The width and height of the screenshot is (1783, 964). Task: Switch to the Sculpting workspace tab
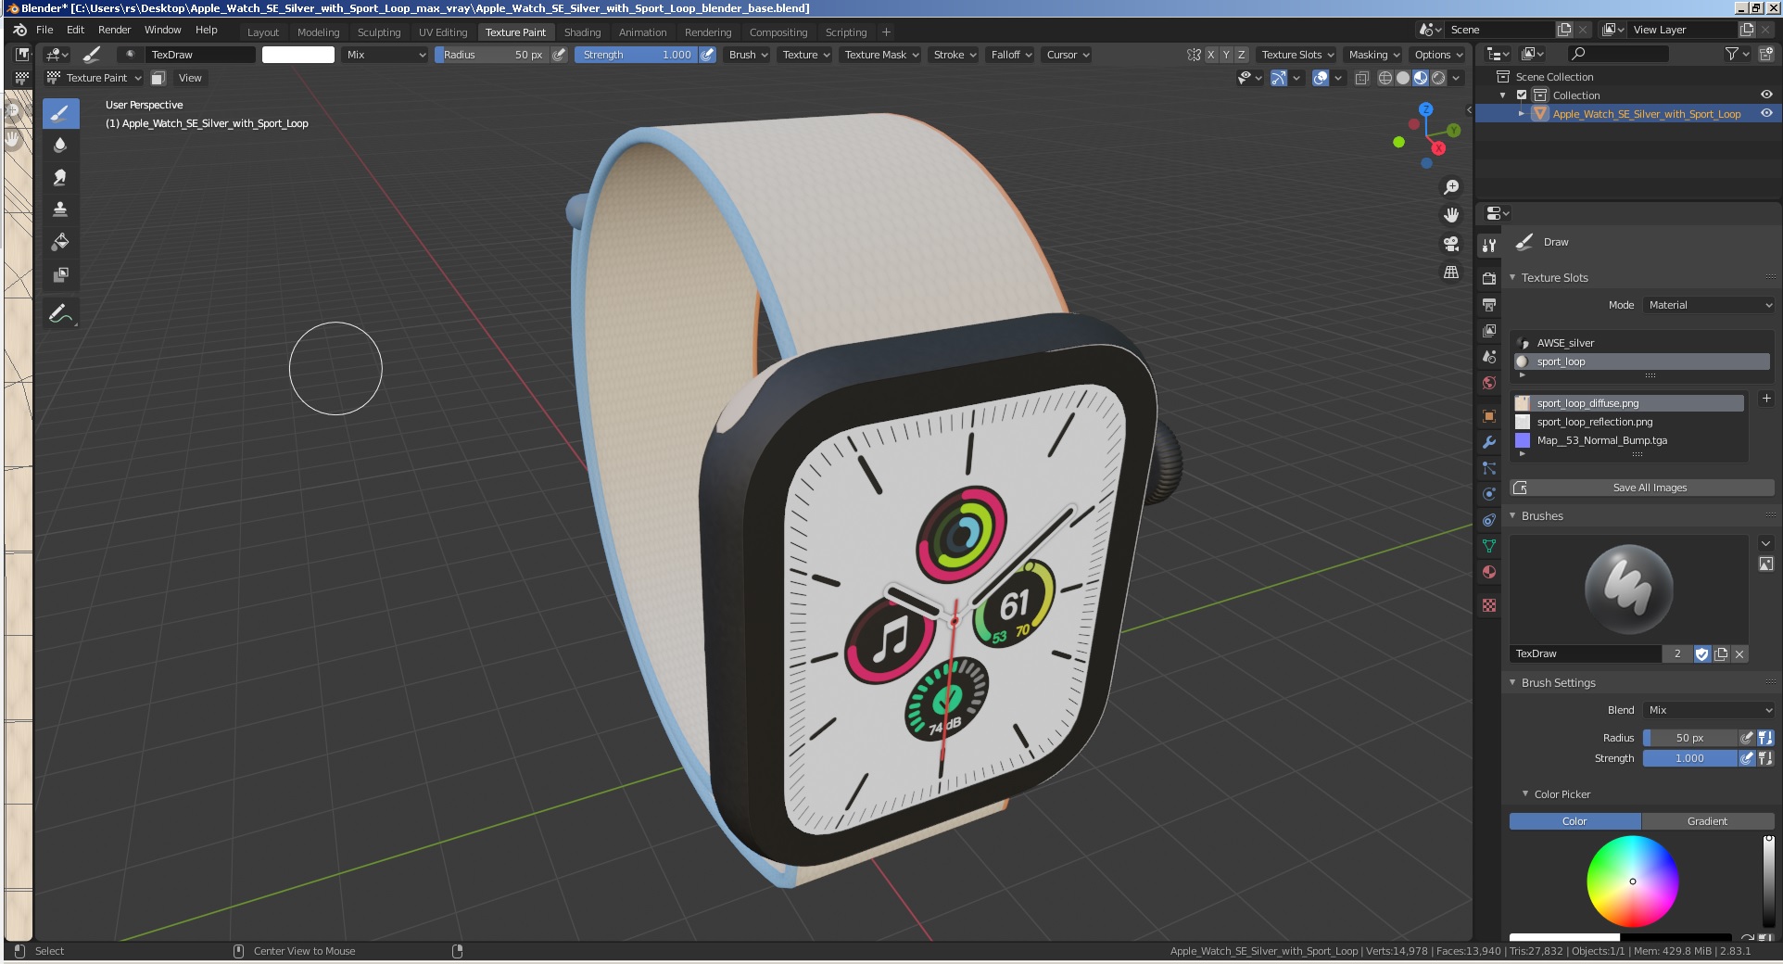(379, 32)
